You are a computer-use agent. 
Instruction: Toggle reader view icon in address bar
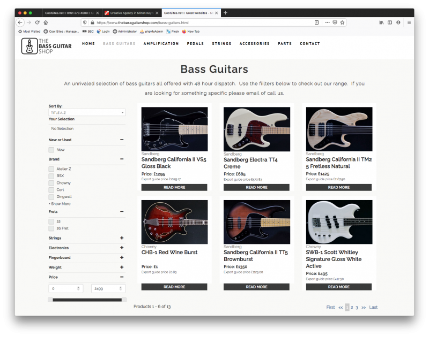pyautogui.click(x=316, y=22)
